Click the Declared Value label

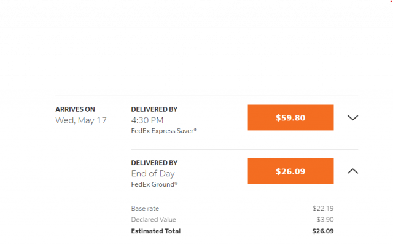pos(154,219)
